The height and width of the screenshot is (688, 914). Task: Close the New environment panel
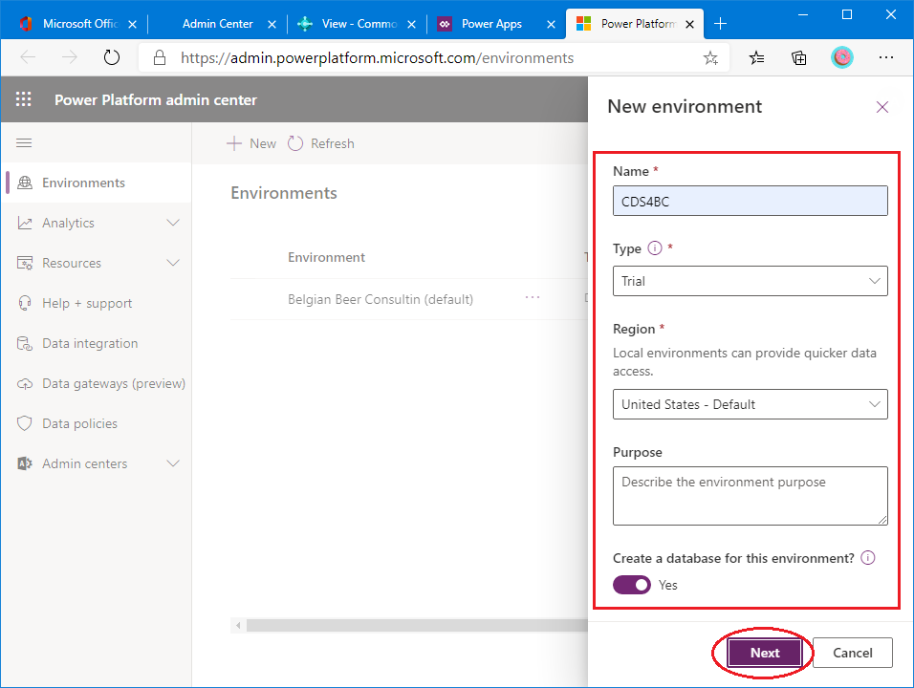coord(881,107)
